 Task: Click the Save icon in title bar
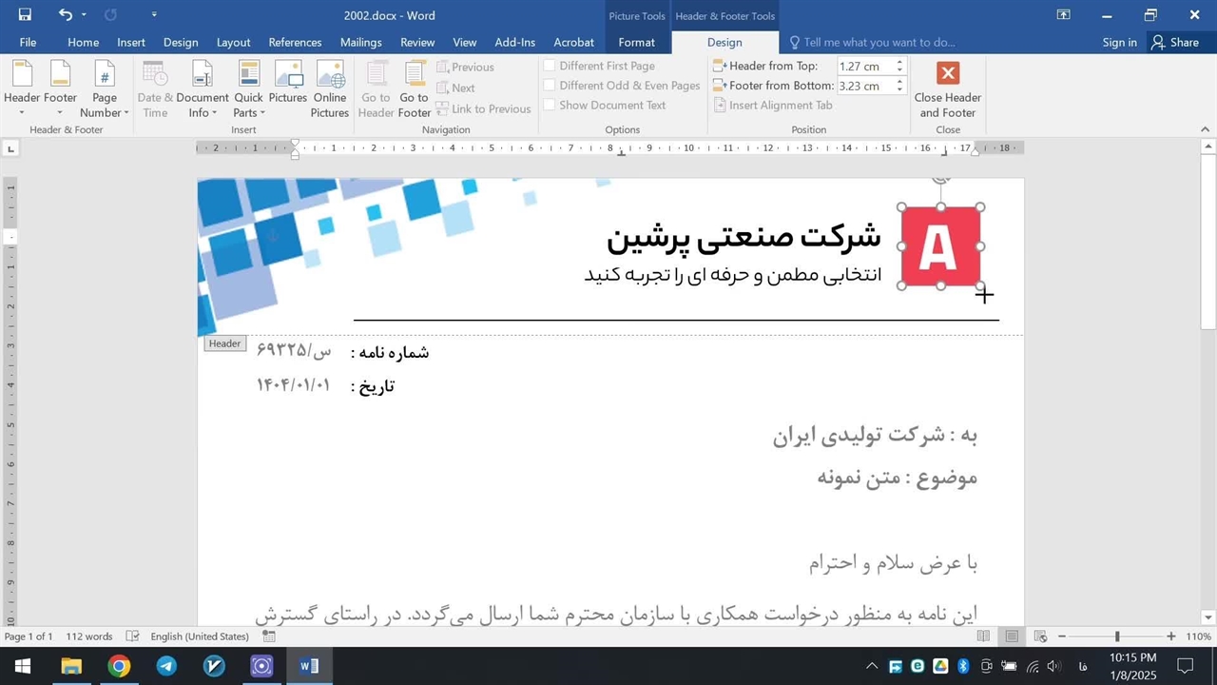(25, 14)
